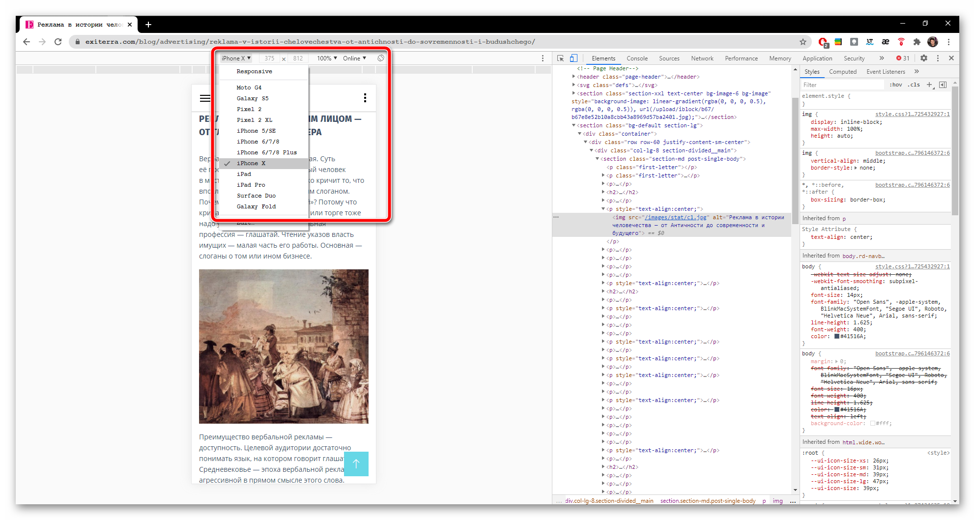Click the red error counter showing 31
The image size is (975, 520).
tap(903, 58)
